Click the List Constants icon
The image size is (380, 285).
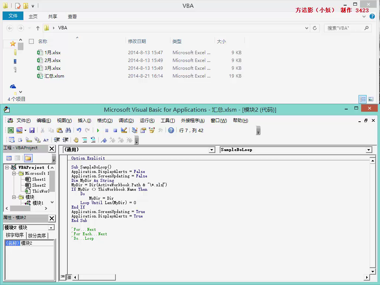point(20,140)
